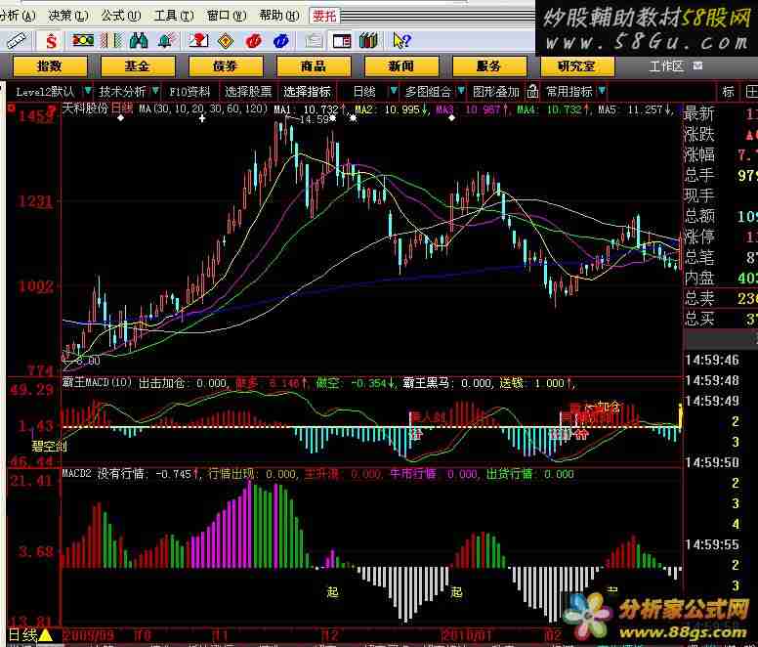Toggle the window layout panel icon
Viewport: 758px width, 647px height.
pyautogui.click(x=342, y=41)
